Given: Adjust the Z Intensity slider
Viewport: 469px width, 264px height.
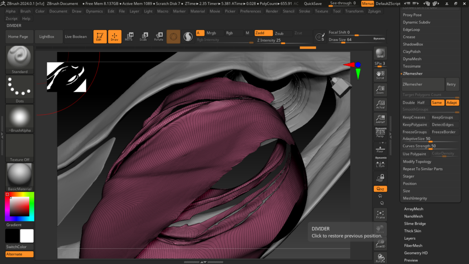Looking at the screenshot, I should pyautogui.click(x=284, y=40).
